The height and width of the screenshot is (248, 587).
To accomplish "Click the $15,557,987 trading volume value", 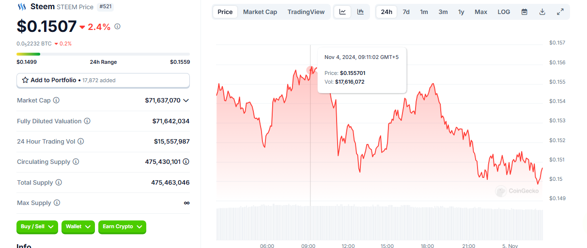I will pyautogui.click(x=172, y=141).
